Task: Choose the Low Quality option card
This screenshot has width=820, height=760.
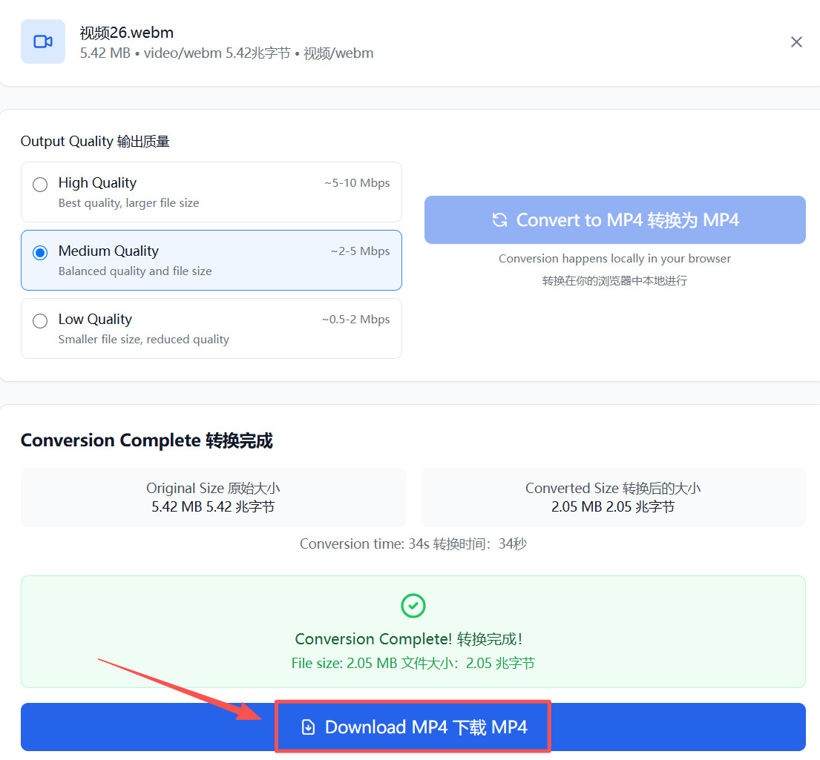Action: 211,328
